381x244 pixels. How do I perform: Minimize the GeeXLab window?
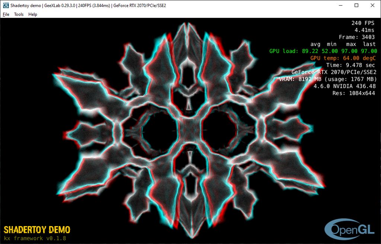pyautogui.click(x=340, y=5)
